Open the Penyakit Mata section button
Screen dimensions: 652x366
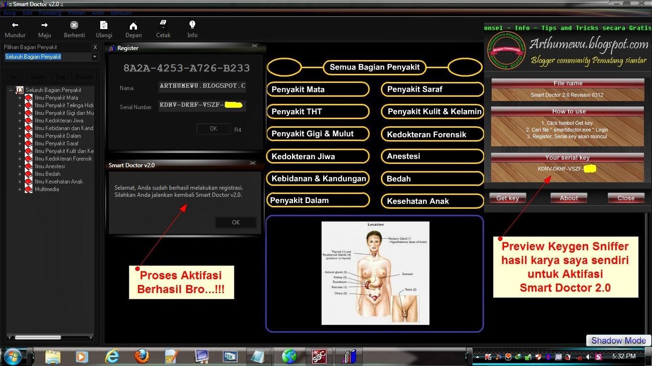click(318, 89)
